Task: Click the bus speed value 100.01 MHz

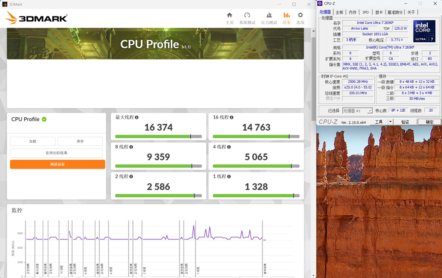Action: [x=358, y=93]
